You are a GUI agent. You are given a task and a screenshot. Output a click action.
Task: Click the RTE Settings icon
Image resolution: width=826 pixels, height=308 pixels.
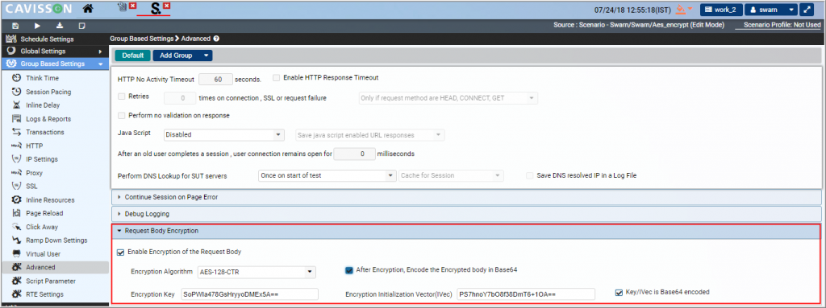16,294
